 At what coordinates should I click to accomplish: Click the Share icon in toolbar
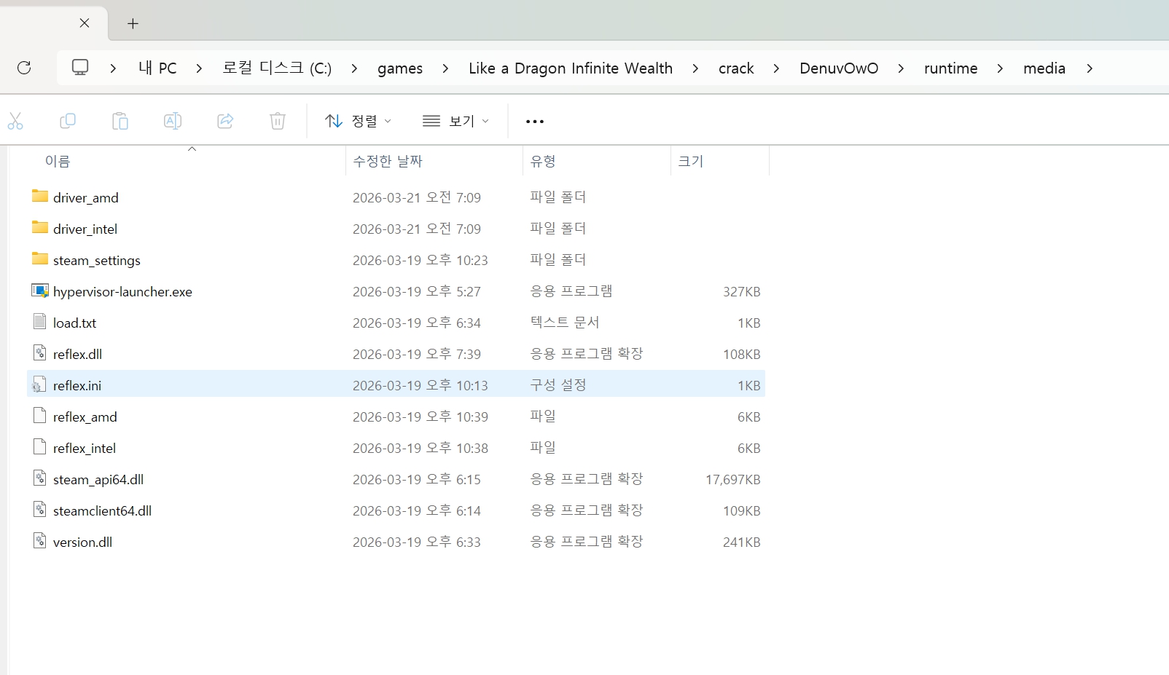pyautogui.click(x=225, y=121)
